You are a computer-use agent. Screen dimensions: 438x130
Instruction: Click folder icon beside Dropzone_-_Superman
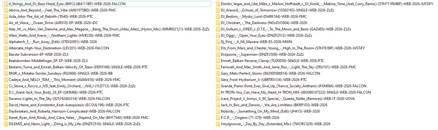point(218,54)
